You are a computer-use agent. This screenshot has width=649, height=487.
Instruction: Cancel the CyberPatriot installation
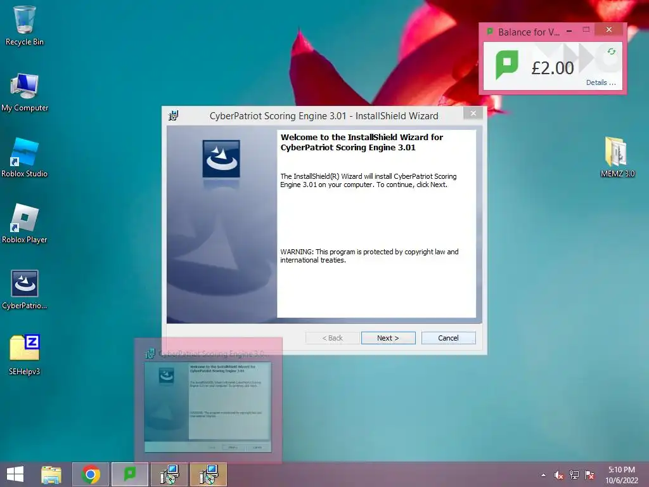[448, 338]
